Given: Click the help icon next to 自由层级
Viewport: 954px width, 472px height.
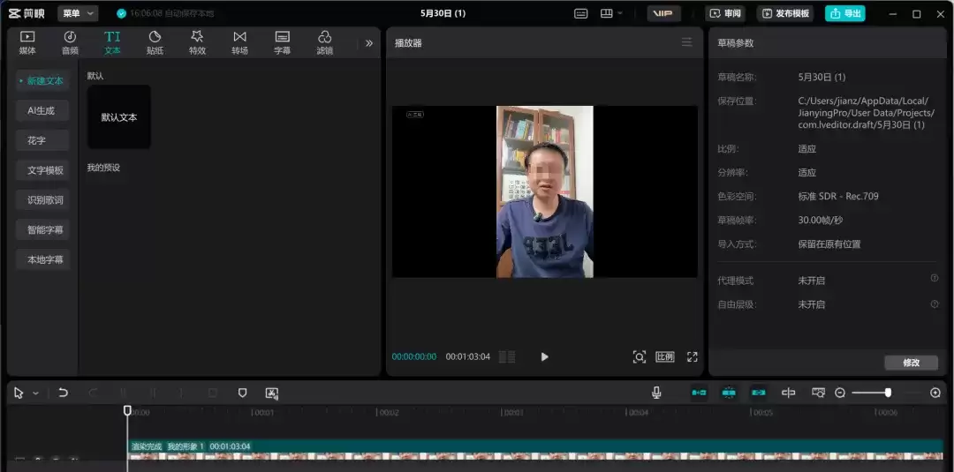Looking at the screenshot, I should tap(935, 303).
